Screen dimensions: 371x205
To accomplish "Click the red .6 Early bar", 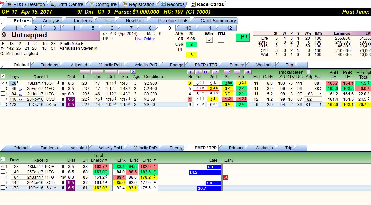I will pos(226,178).
